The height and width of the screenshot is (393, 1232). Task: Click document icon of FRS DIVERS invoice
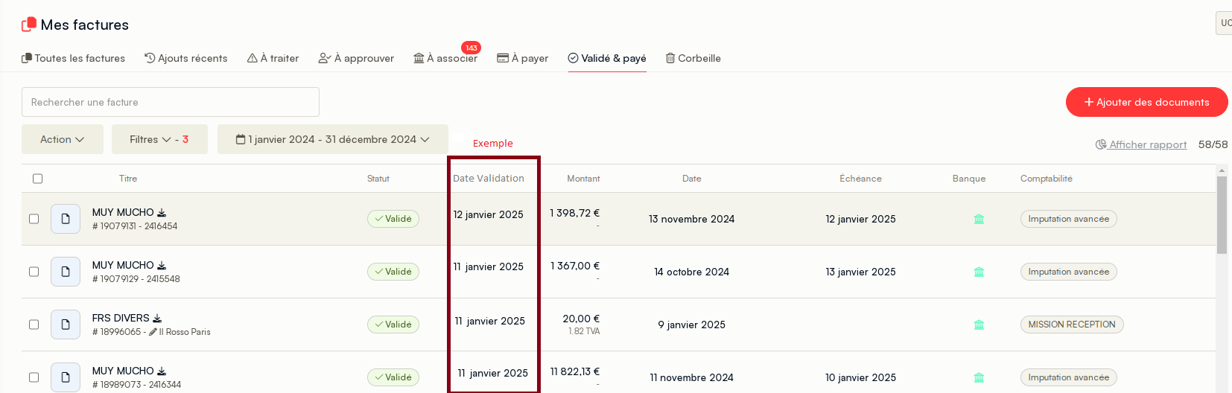pyautogui.click(x=66, y=325)
